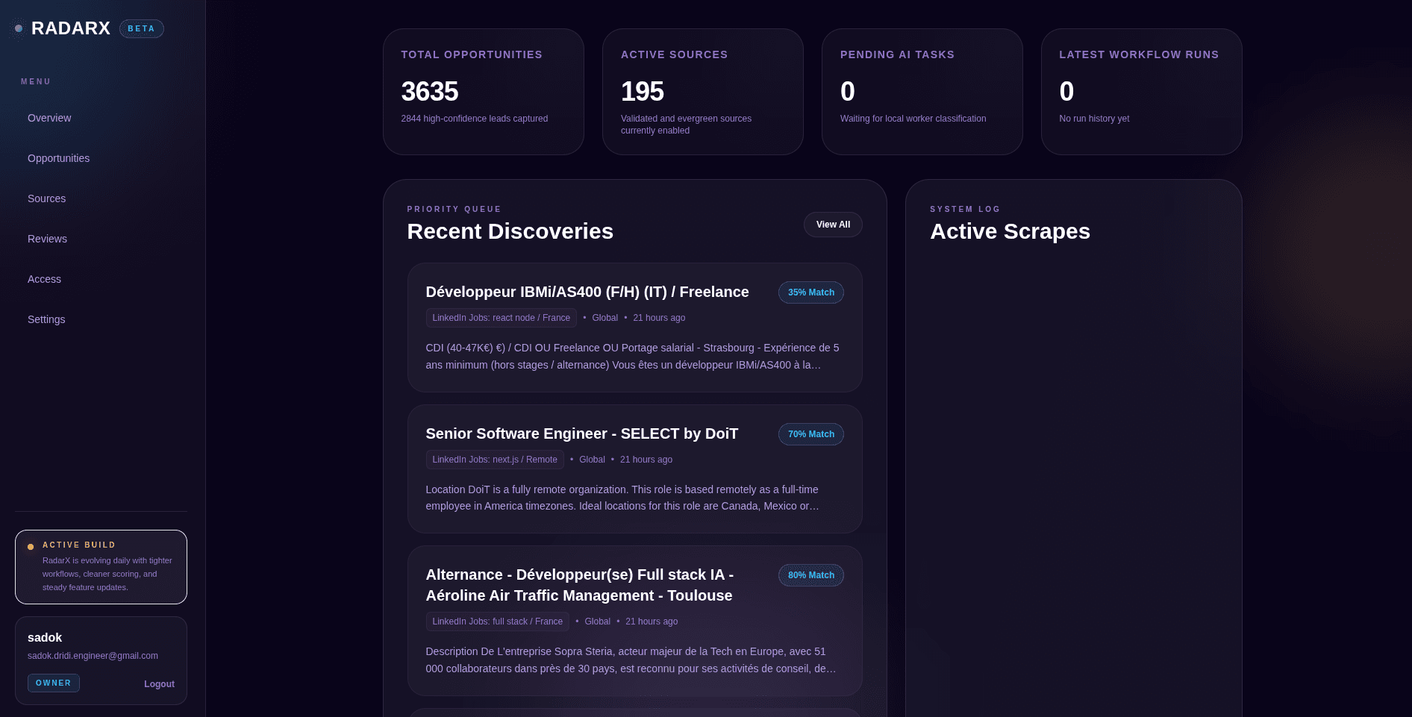Navigate to the Opportunities section
The width and height of the screenshot is (1412, 717).
[58, 158]
